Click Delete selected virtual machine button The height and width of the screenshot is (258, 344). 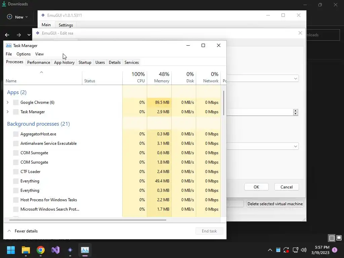[x=275, y=204]
